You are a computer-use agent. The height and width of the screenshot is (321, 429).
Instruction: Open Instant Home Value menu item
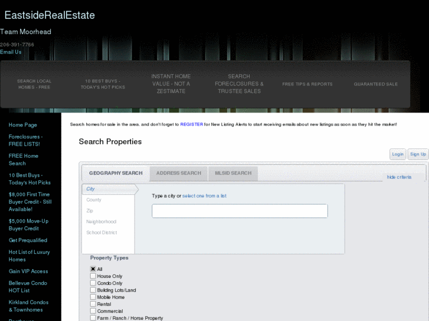171,84
